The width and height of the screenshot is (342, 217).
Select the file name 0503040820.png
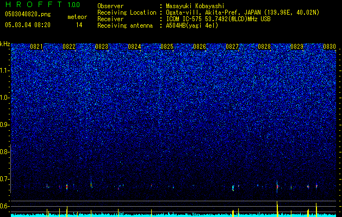[28, 14]
